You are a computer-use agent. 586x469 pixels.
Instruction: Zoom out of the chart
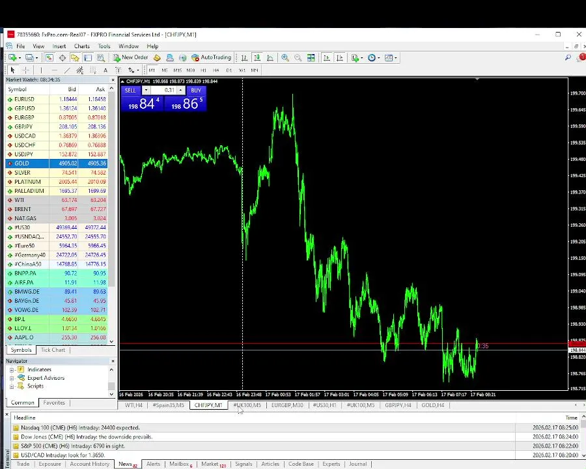(298, 57)
